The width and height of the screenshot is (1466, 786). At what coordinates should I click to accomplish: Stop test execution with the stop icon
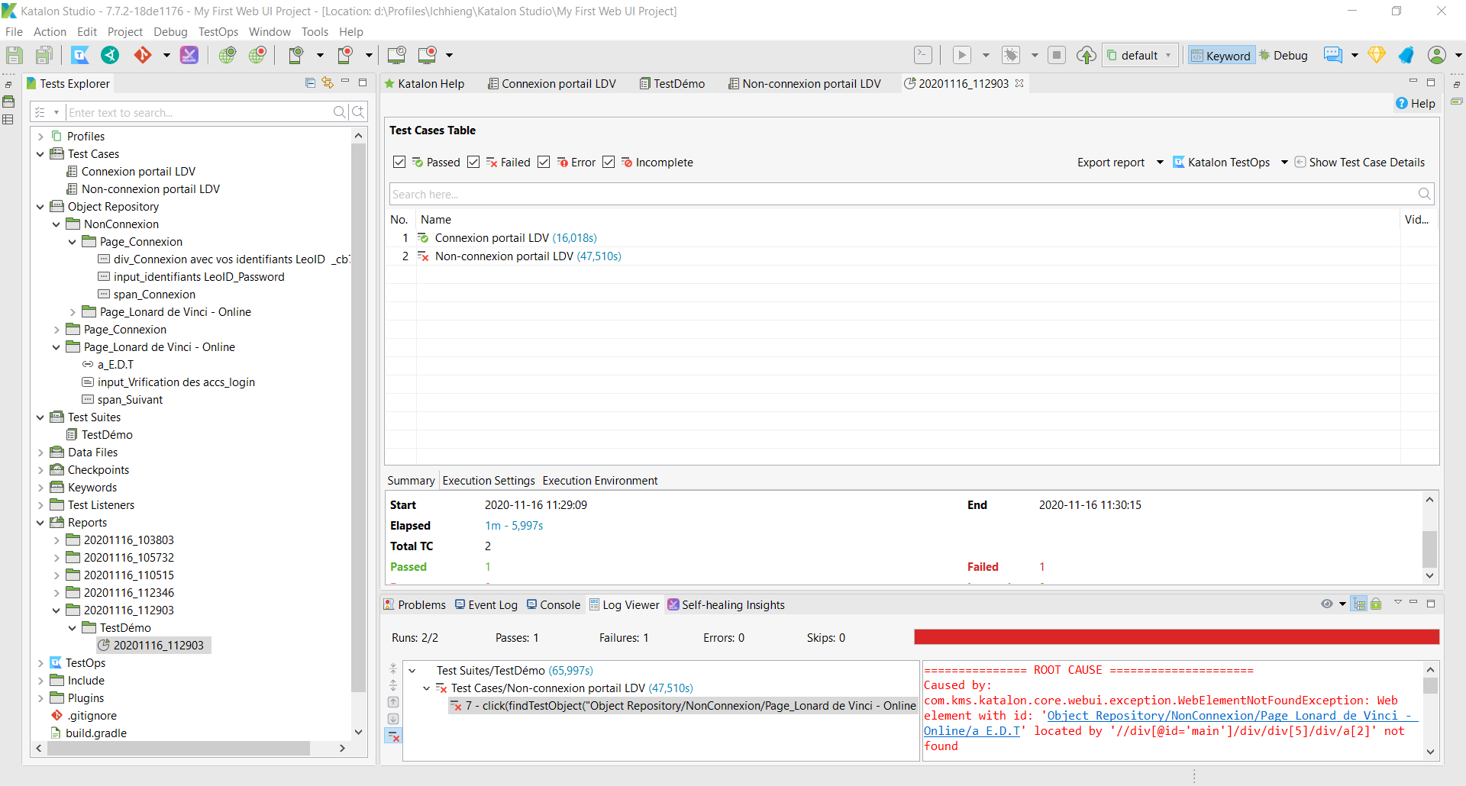[1057, 55]
